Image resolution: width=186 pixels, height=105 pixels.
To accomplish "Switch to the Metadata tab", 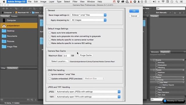I will 155,52.
